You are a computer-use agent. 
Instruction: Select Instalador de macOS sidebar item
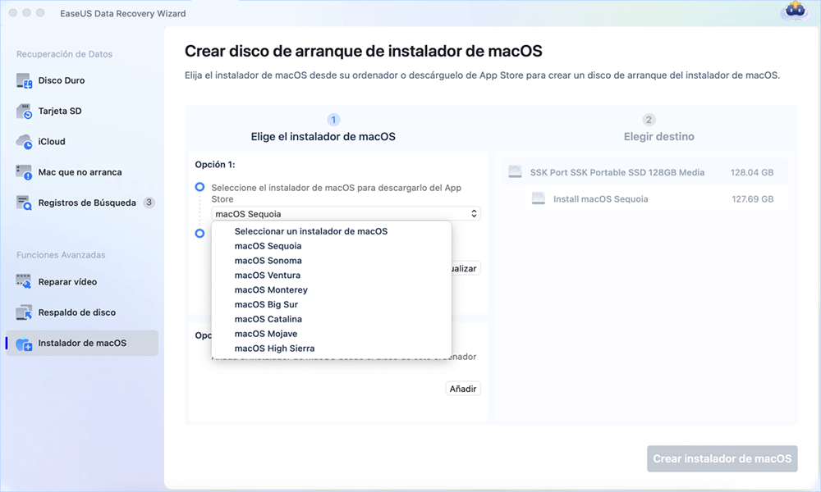(x=81, y=343)
